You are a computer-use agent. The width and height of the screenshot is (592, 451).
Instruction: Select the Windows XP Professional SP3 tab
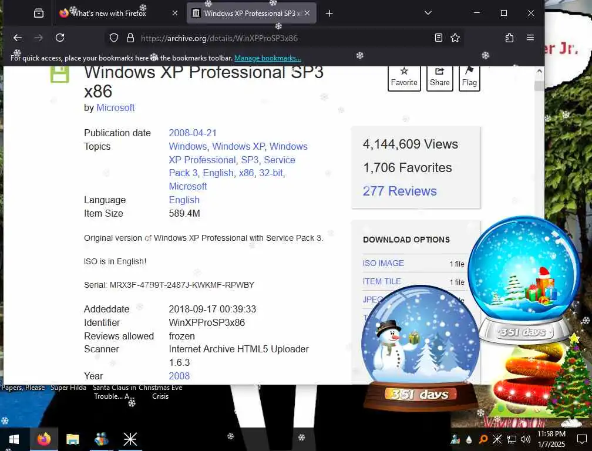click(251, 13)
